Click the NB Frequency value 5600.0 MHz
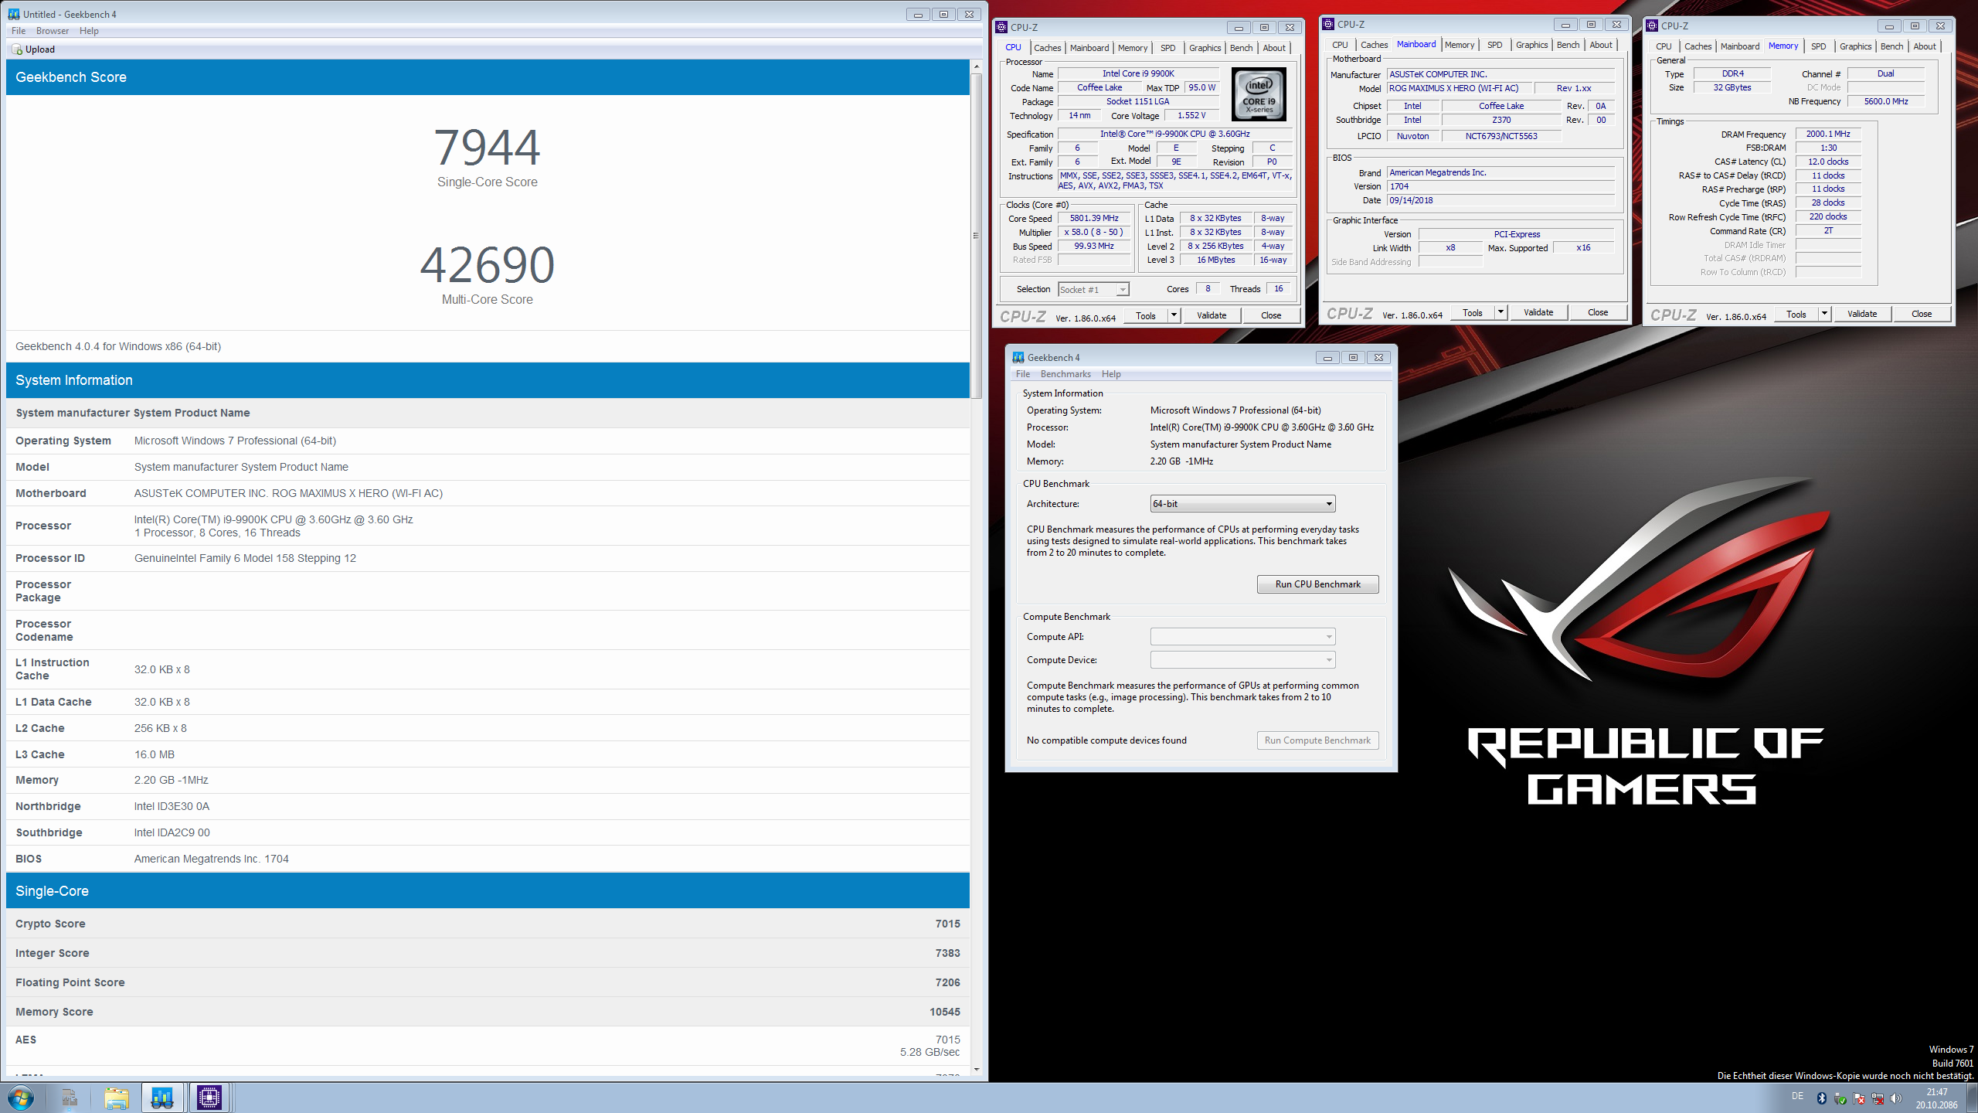 [x=1885, y=102]
